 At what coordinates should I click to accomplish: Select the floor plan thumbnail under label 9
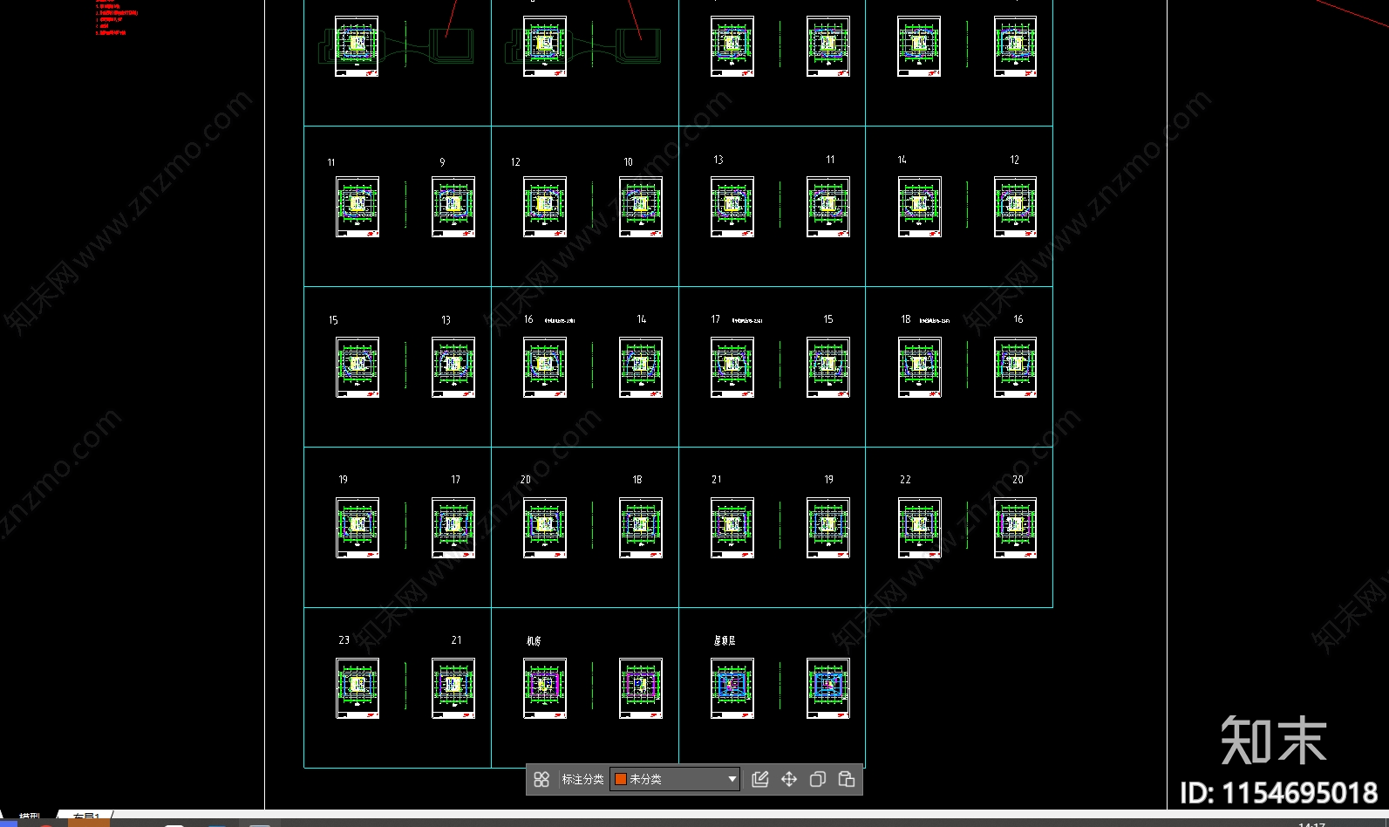coord(453,207)
